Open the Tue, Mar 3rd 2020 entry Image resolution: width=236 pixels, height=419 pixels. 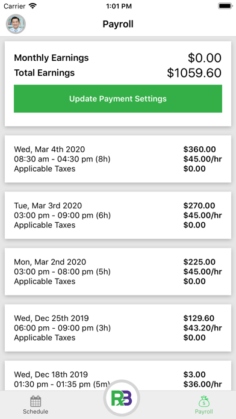point(118,215)
